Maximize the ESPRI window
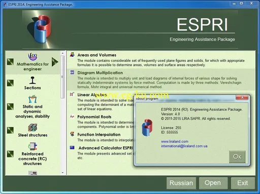The height and width of the screenshot is (194, 260). pos(242,4)
